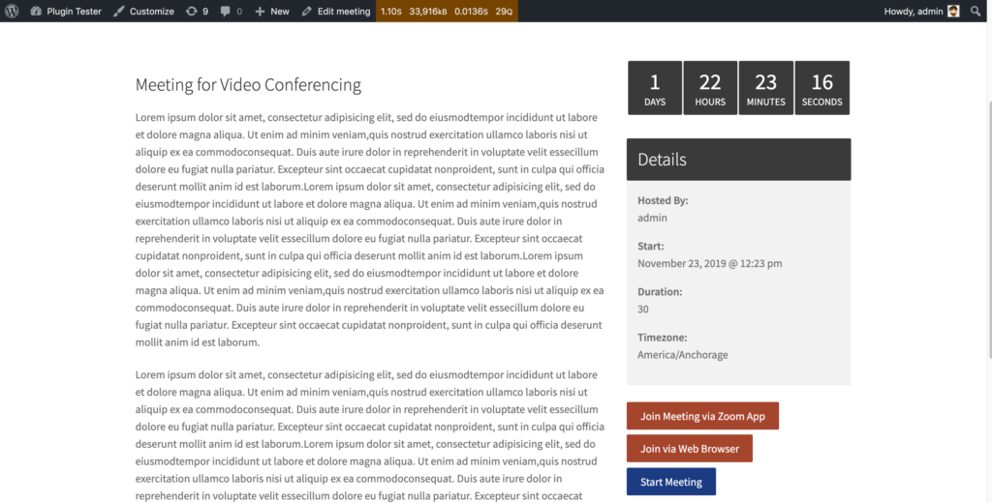The width and height of the screenshot is (992, 503).
Task: Click the Seconds countdown box
Action: (821, 88)
